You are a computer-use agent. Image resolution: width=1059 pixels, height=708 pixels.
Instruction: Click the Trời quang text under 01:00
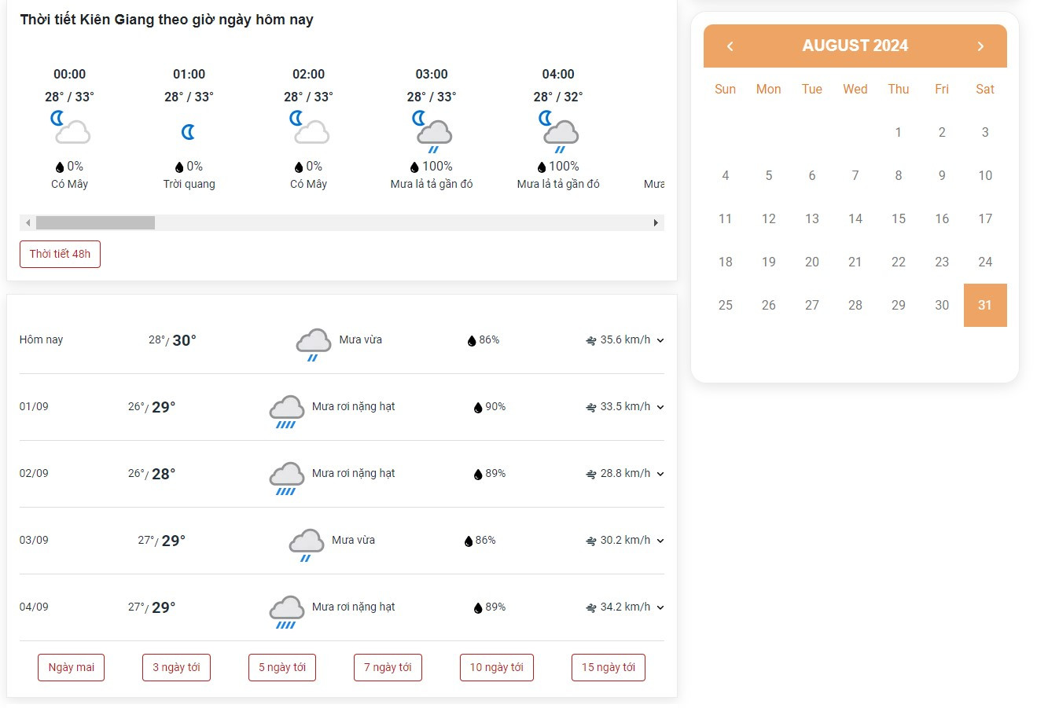(189, 184)
